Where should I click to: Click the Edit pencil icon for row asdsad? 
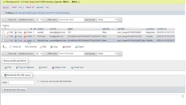pos(8,32)
